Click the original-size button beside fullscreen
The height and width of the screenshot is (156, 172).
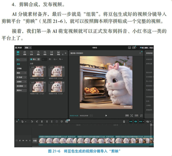(x=136, y=115)
